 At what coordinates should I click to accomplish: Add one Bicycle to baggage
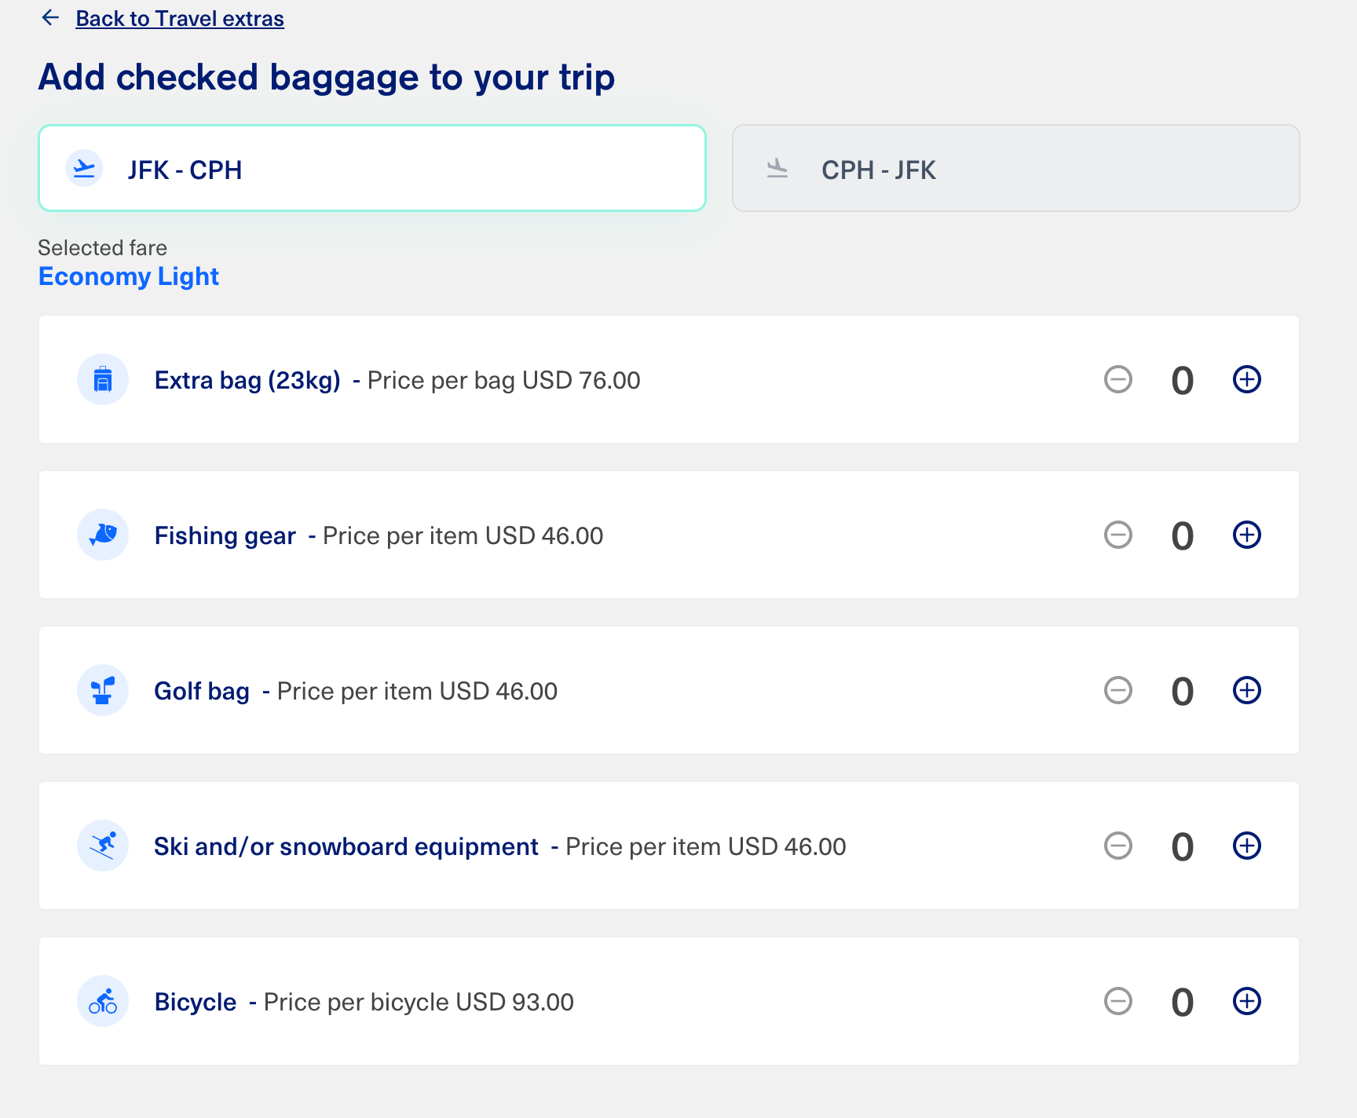[1246, 1002]
